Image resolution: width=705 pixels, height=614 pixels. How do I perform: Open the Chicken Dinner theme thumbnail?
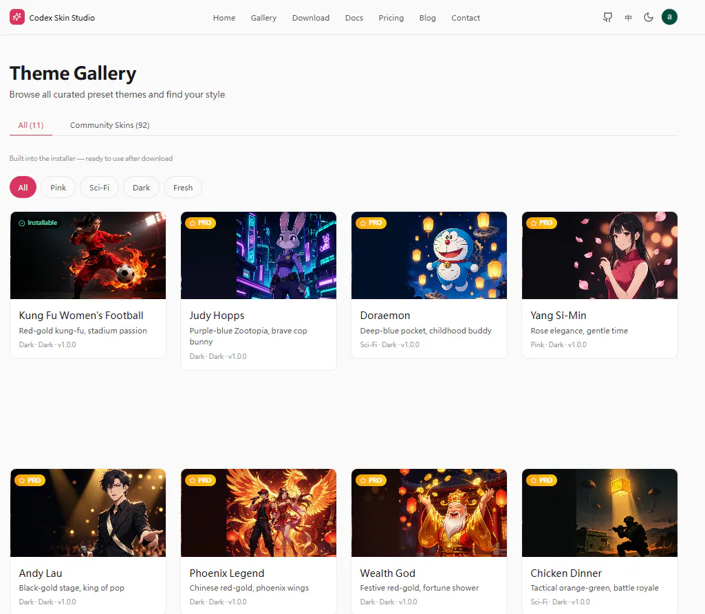pos(599,513)
